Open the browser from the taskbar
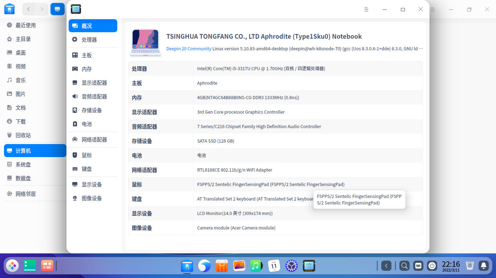This screenshot has height=278, width=496. (x=204, y=266)
